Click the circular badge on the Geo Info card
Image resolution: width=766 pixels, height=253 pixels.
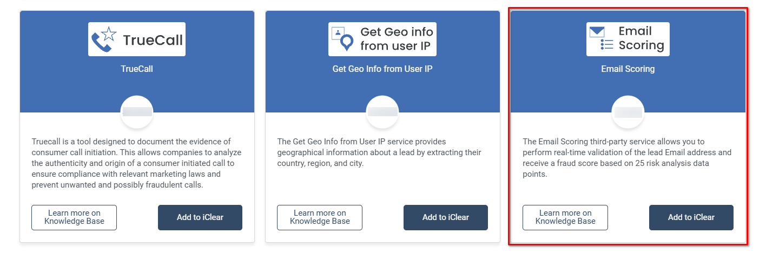point(382,112)
